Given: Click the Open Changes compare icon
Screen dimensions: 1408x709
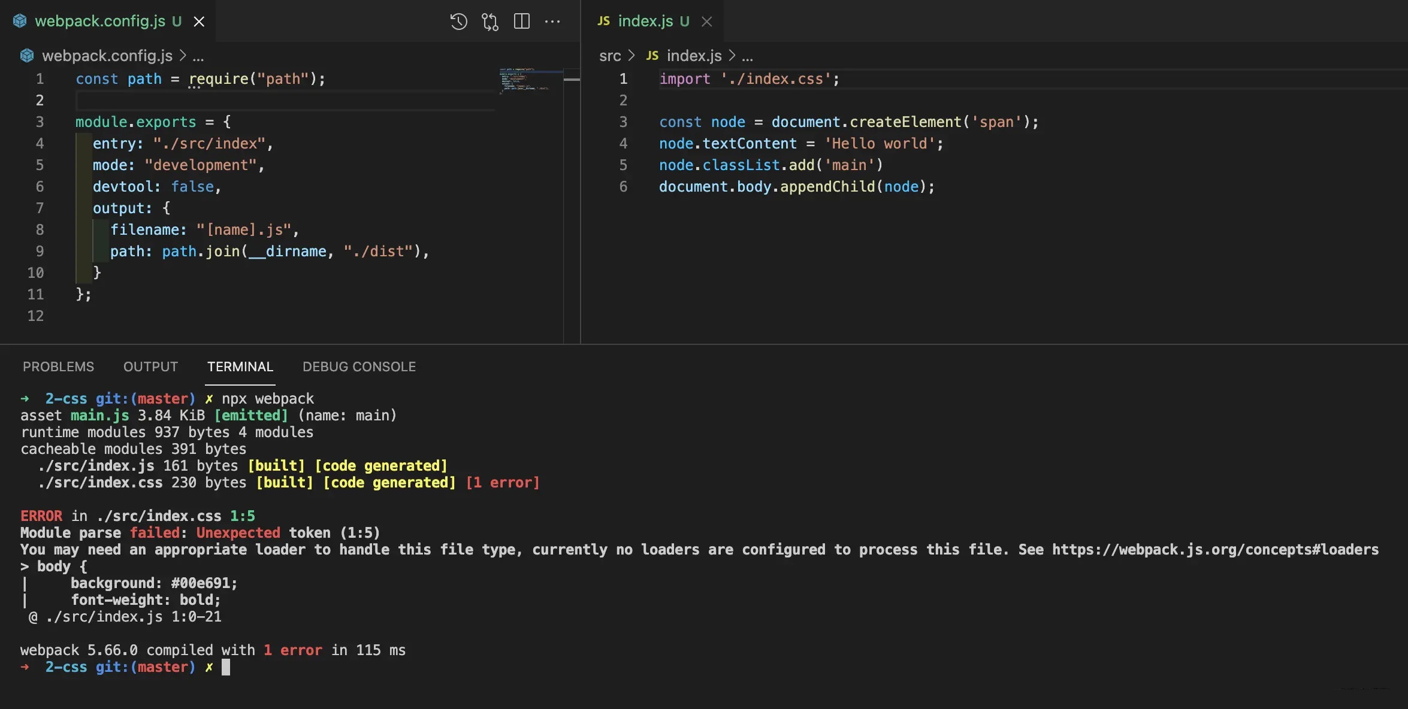Looking at the screenshot, I should click(490, 22).
